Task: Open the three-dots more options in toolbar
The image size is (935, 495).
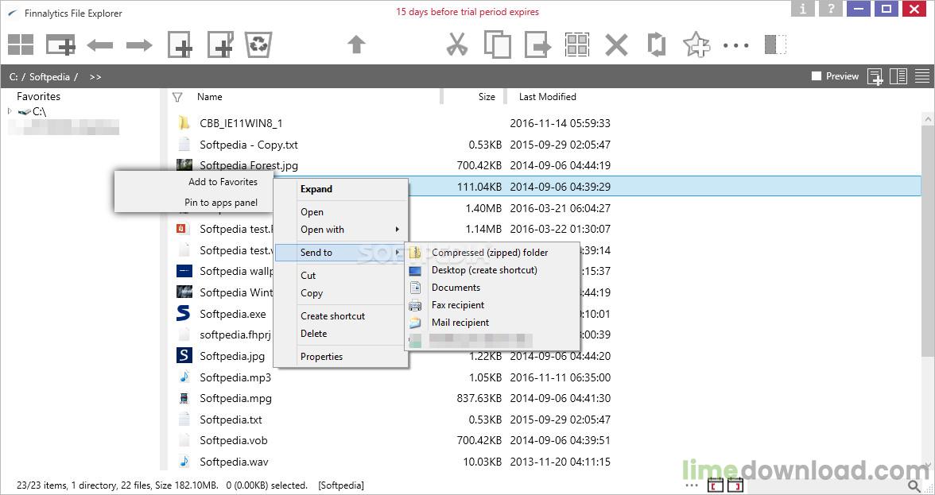Action: (x=736, y=45)
